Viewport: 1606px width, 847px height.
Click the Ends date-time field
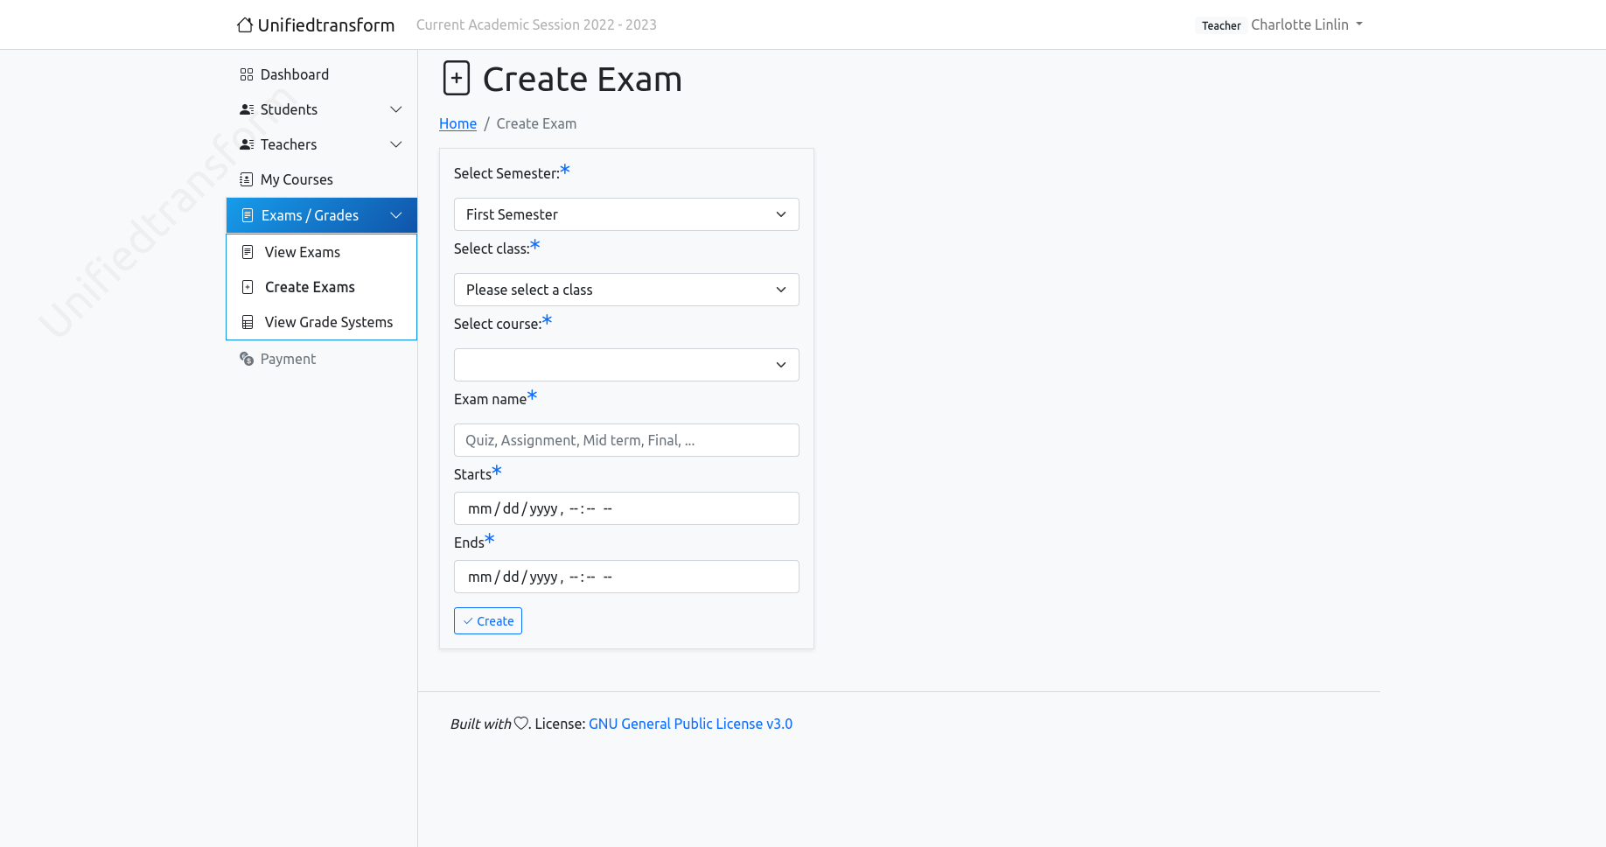(x=626, y=577)
